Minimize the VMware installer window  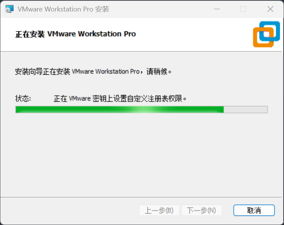coord(217,9)
